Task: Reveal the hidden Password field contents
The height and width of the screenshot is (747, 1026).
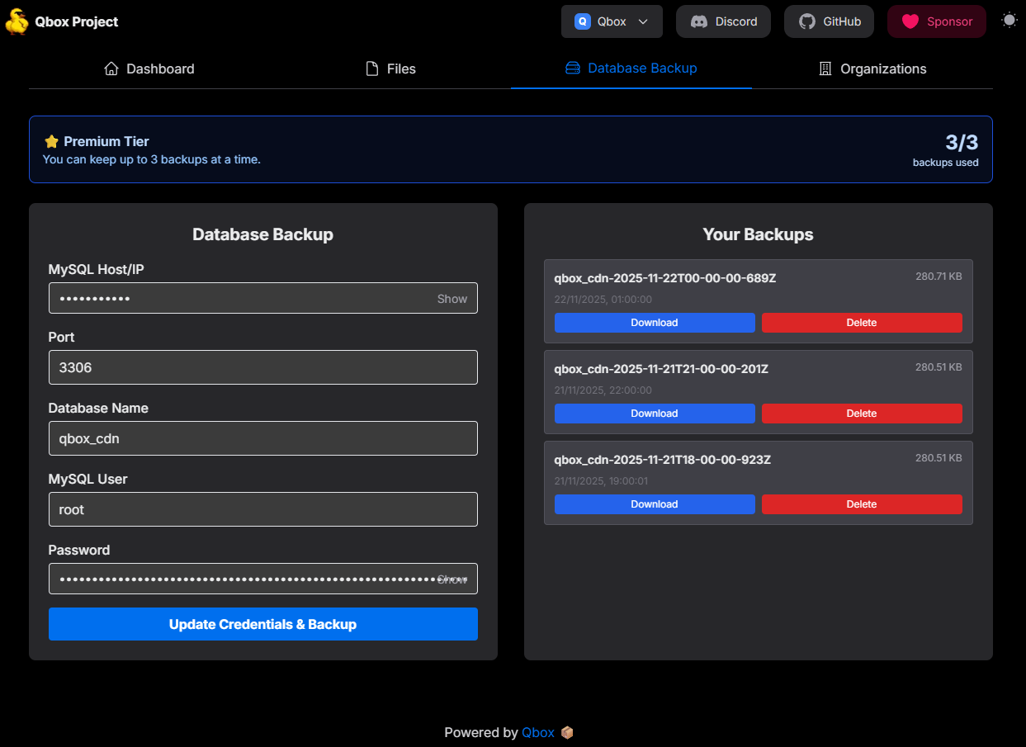Action: 452,579
